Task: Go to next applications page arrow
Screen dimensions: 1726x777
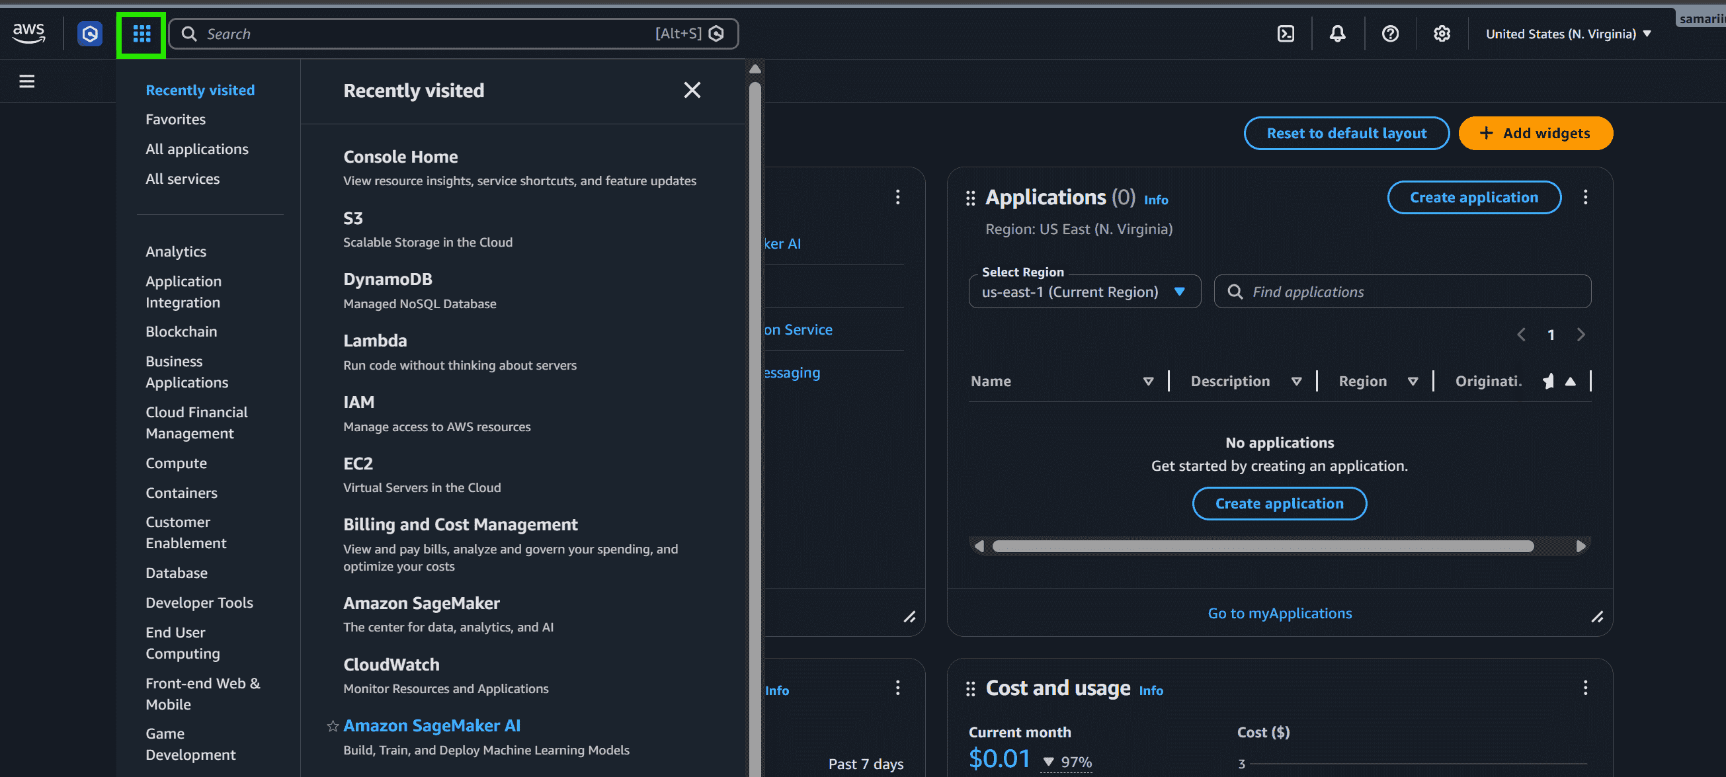Action: 1581,334
